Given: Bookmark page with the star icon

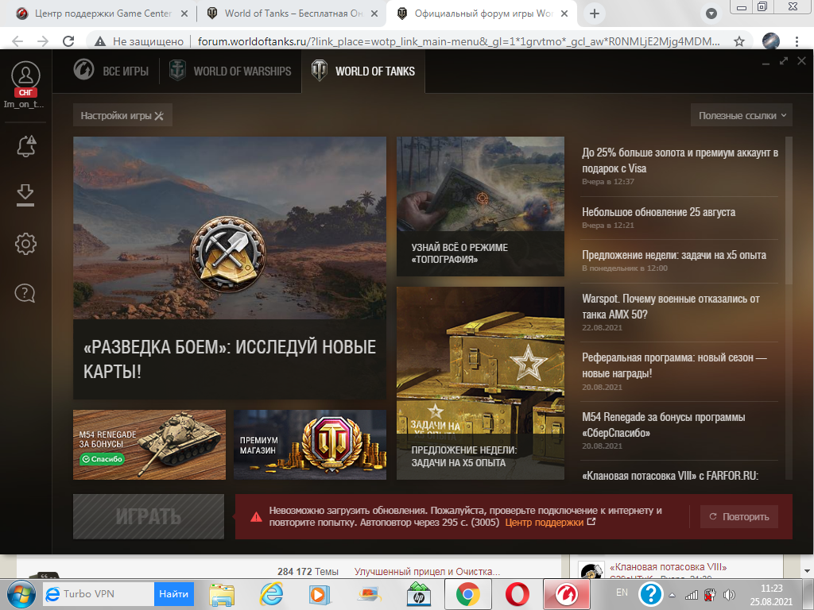Looking at the screenshot, I should pos(739,41).
